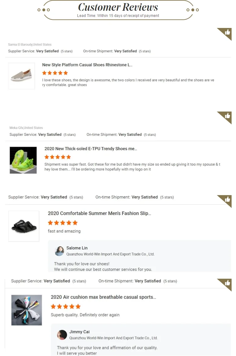Open the black slipper product thumbnail

coord(24,226)
